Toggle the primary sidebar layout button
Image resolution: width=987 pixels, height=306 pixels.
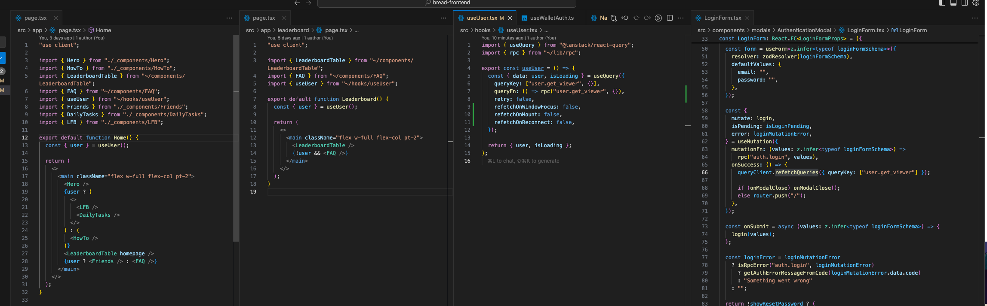tap(942, 3)
